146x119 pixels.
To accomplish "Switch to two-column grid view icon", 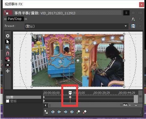I will [133, 13].
